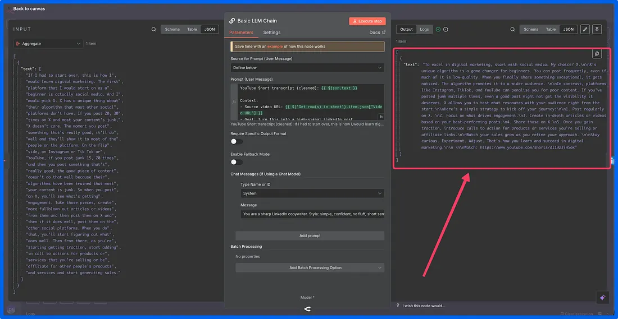The image size is (618, 319).
Task: Switch the Input view to Table
Action: [x=192, y=29]
